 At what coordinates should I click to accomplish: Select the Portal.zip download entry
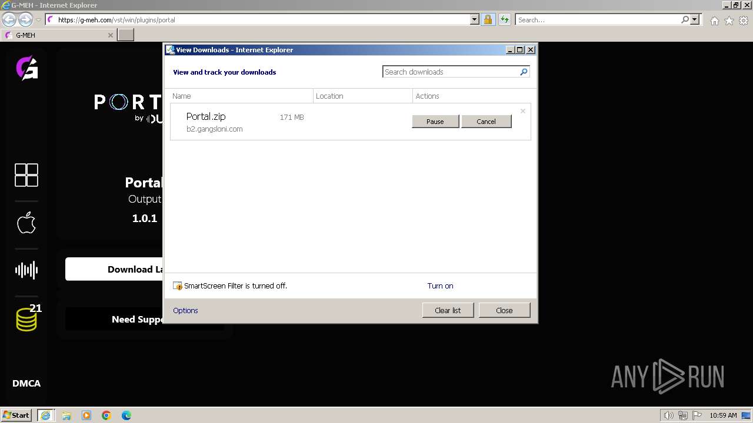[351, 122]
